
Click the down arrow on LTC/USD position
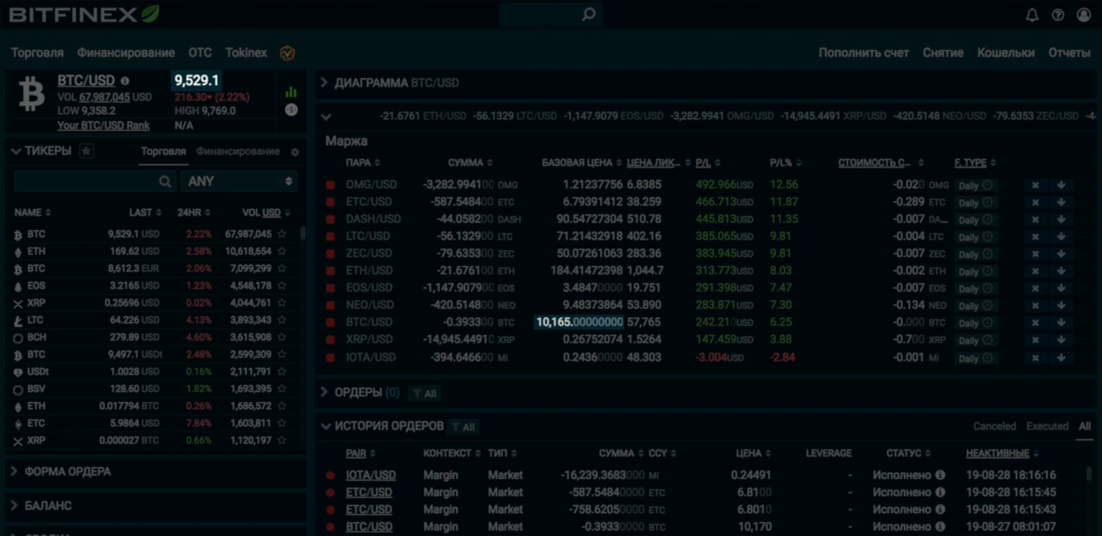1061,236
